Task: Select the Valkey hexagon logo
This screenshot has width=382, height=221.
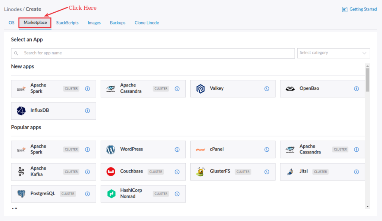Action: tap(200, 89)
